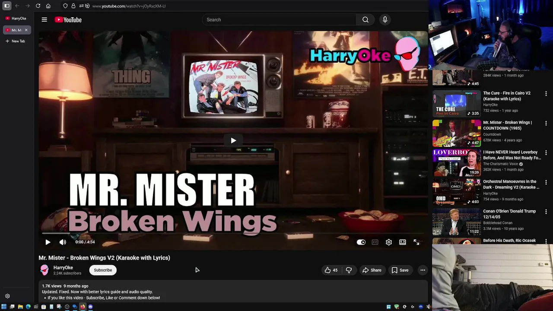Seek using the video progress bar
Screen dimensions: 553x311
point(233,234)
